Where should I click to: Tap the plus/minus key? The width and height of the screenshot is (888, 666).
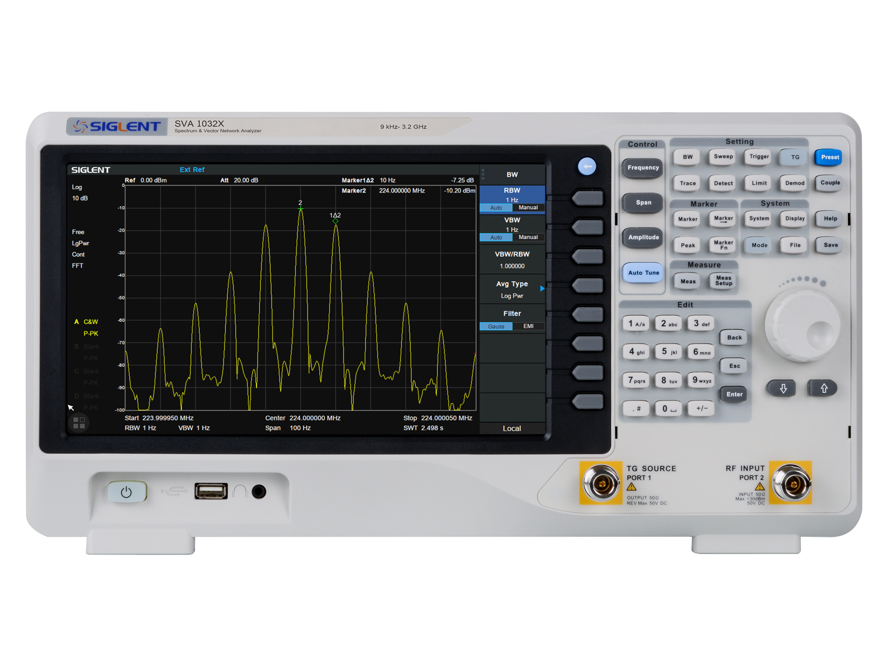click(x=701, y=409)
